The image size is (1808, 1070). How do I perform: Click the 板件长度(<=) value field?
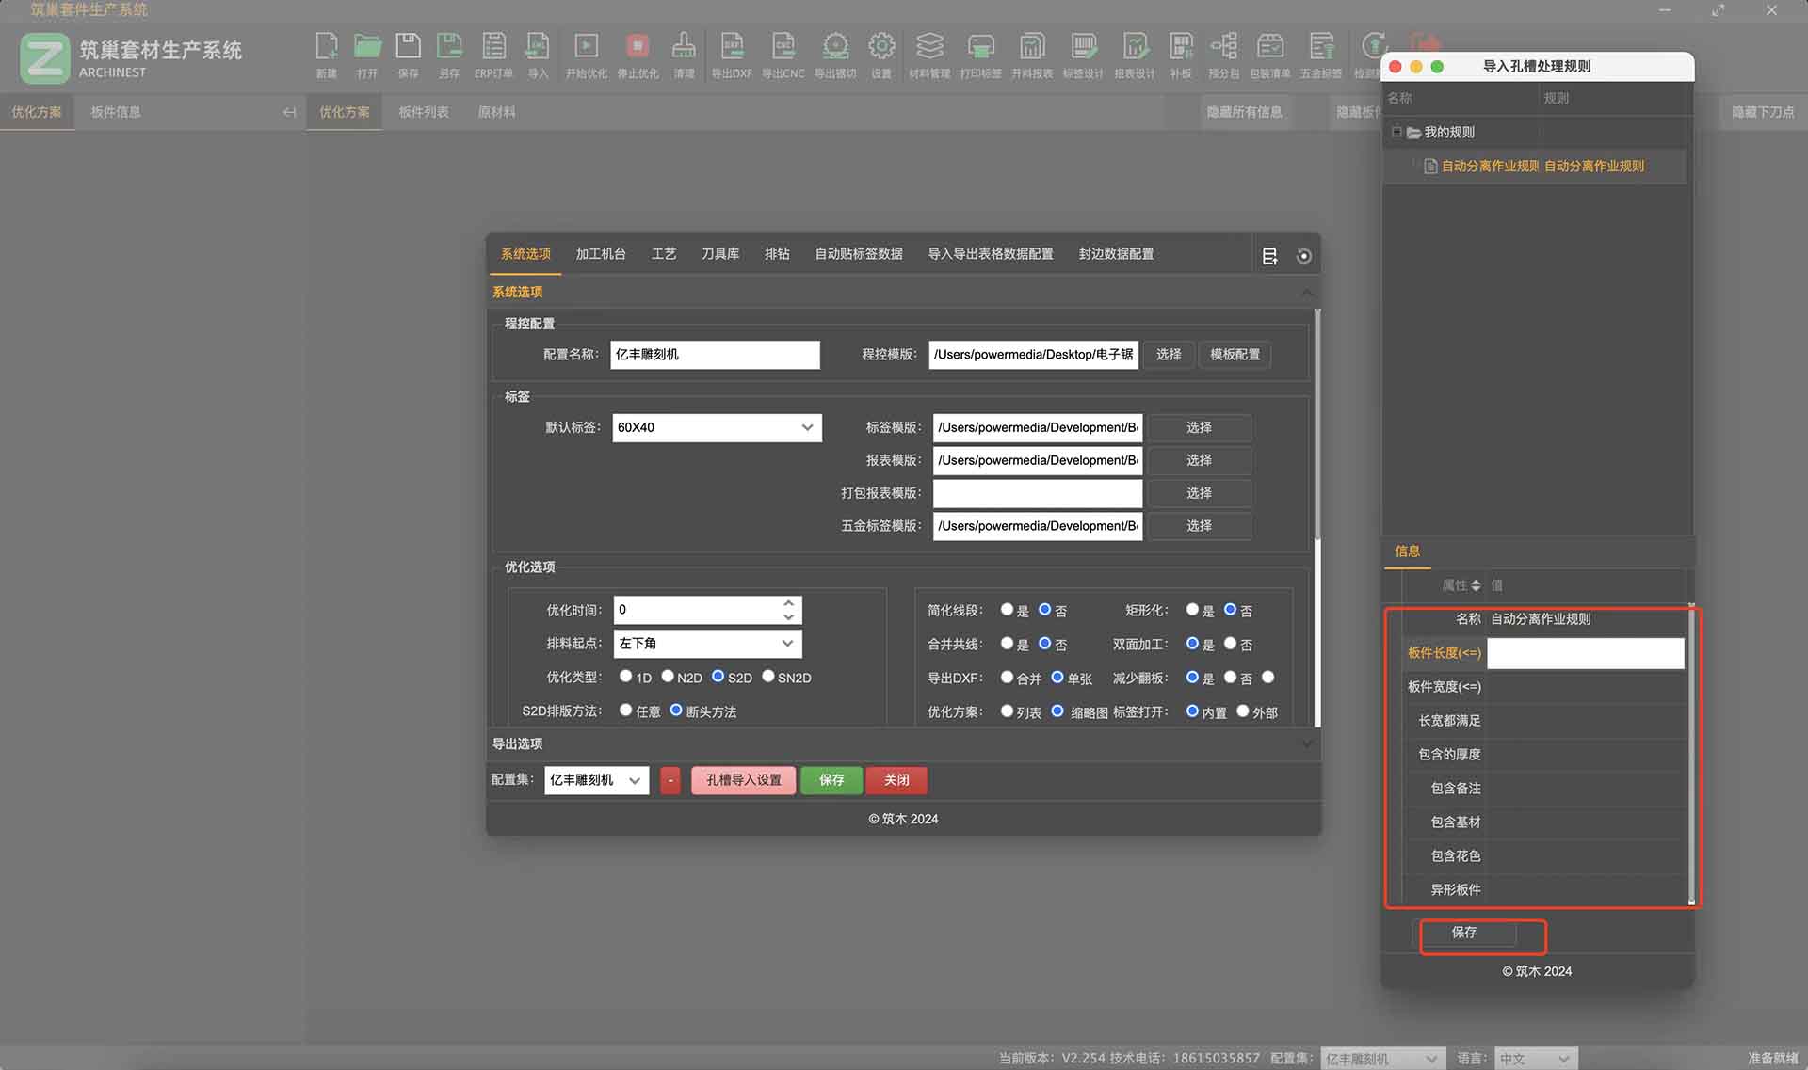pos(1585,653)
